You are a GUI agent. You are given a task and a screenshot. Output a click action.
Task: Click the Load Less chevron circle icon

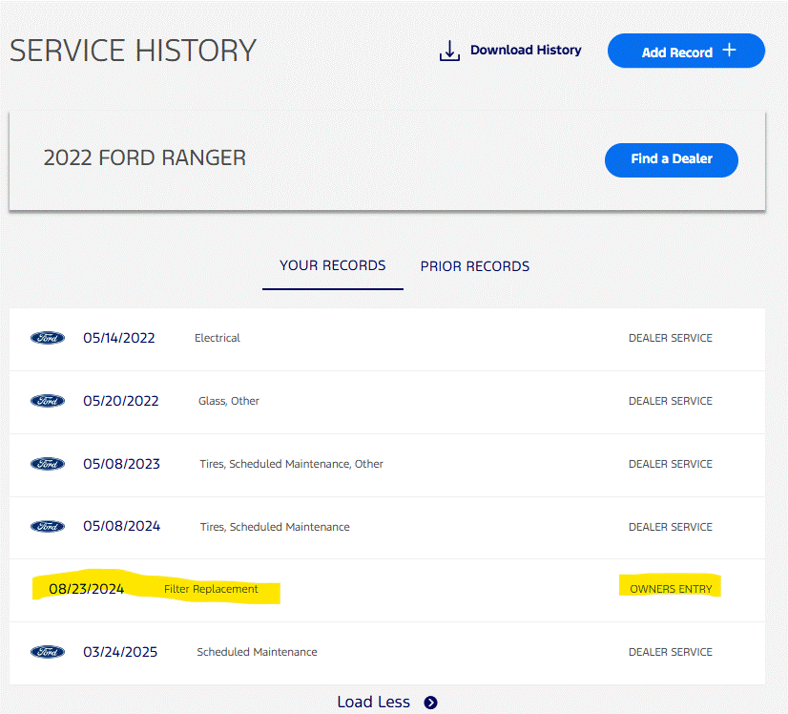pos(430,703)
